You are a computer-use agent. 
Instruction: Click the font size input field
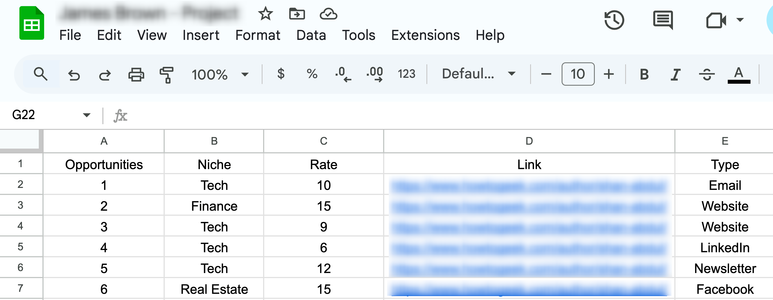coord(578,74)
